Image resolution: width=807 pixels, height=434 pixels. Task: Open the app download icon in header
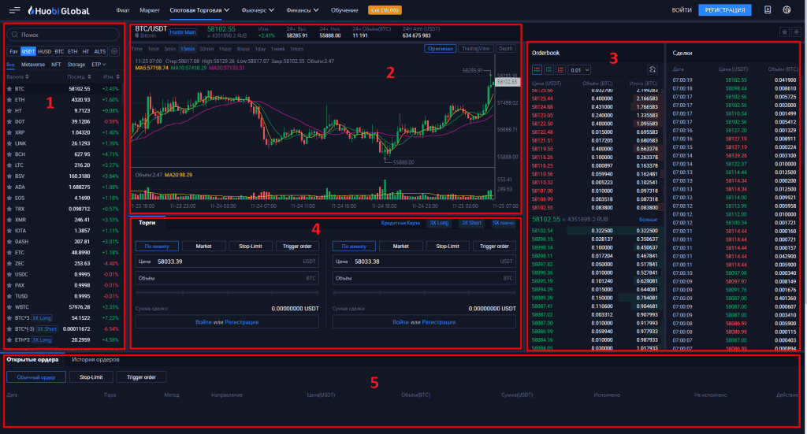pyautogui.click(x=768, y=9)
